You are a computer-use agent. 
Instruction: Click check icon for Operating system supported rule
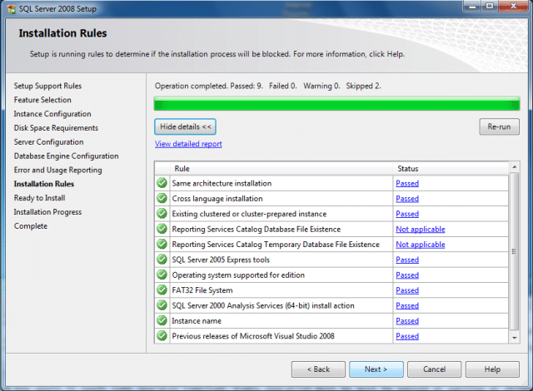[x=162, y=275]
